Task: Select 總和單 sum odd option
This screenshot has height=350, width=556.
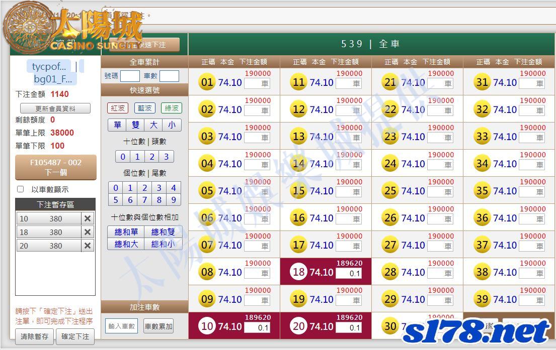Action: [126, 232]
